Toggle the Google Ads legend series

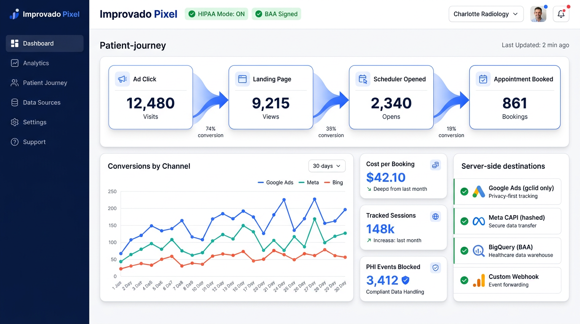pyautogui.click(x=275, y=183)
